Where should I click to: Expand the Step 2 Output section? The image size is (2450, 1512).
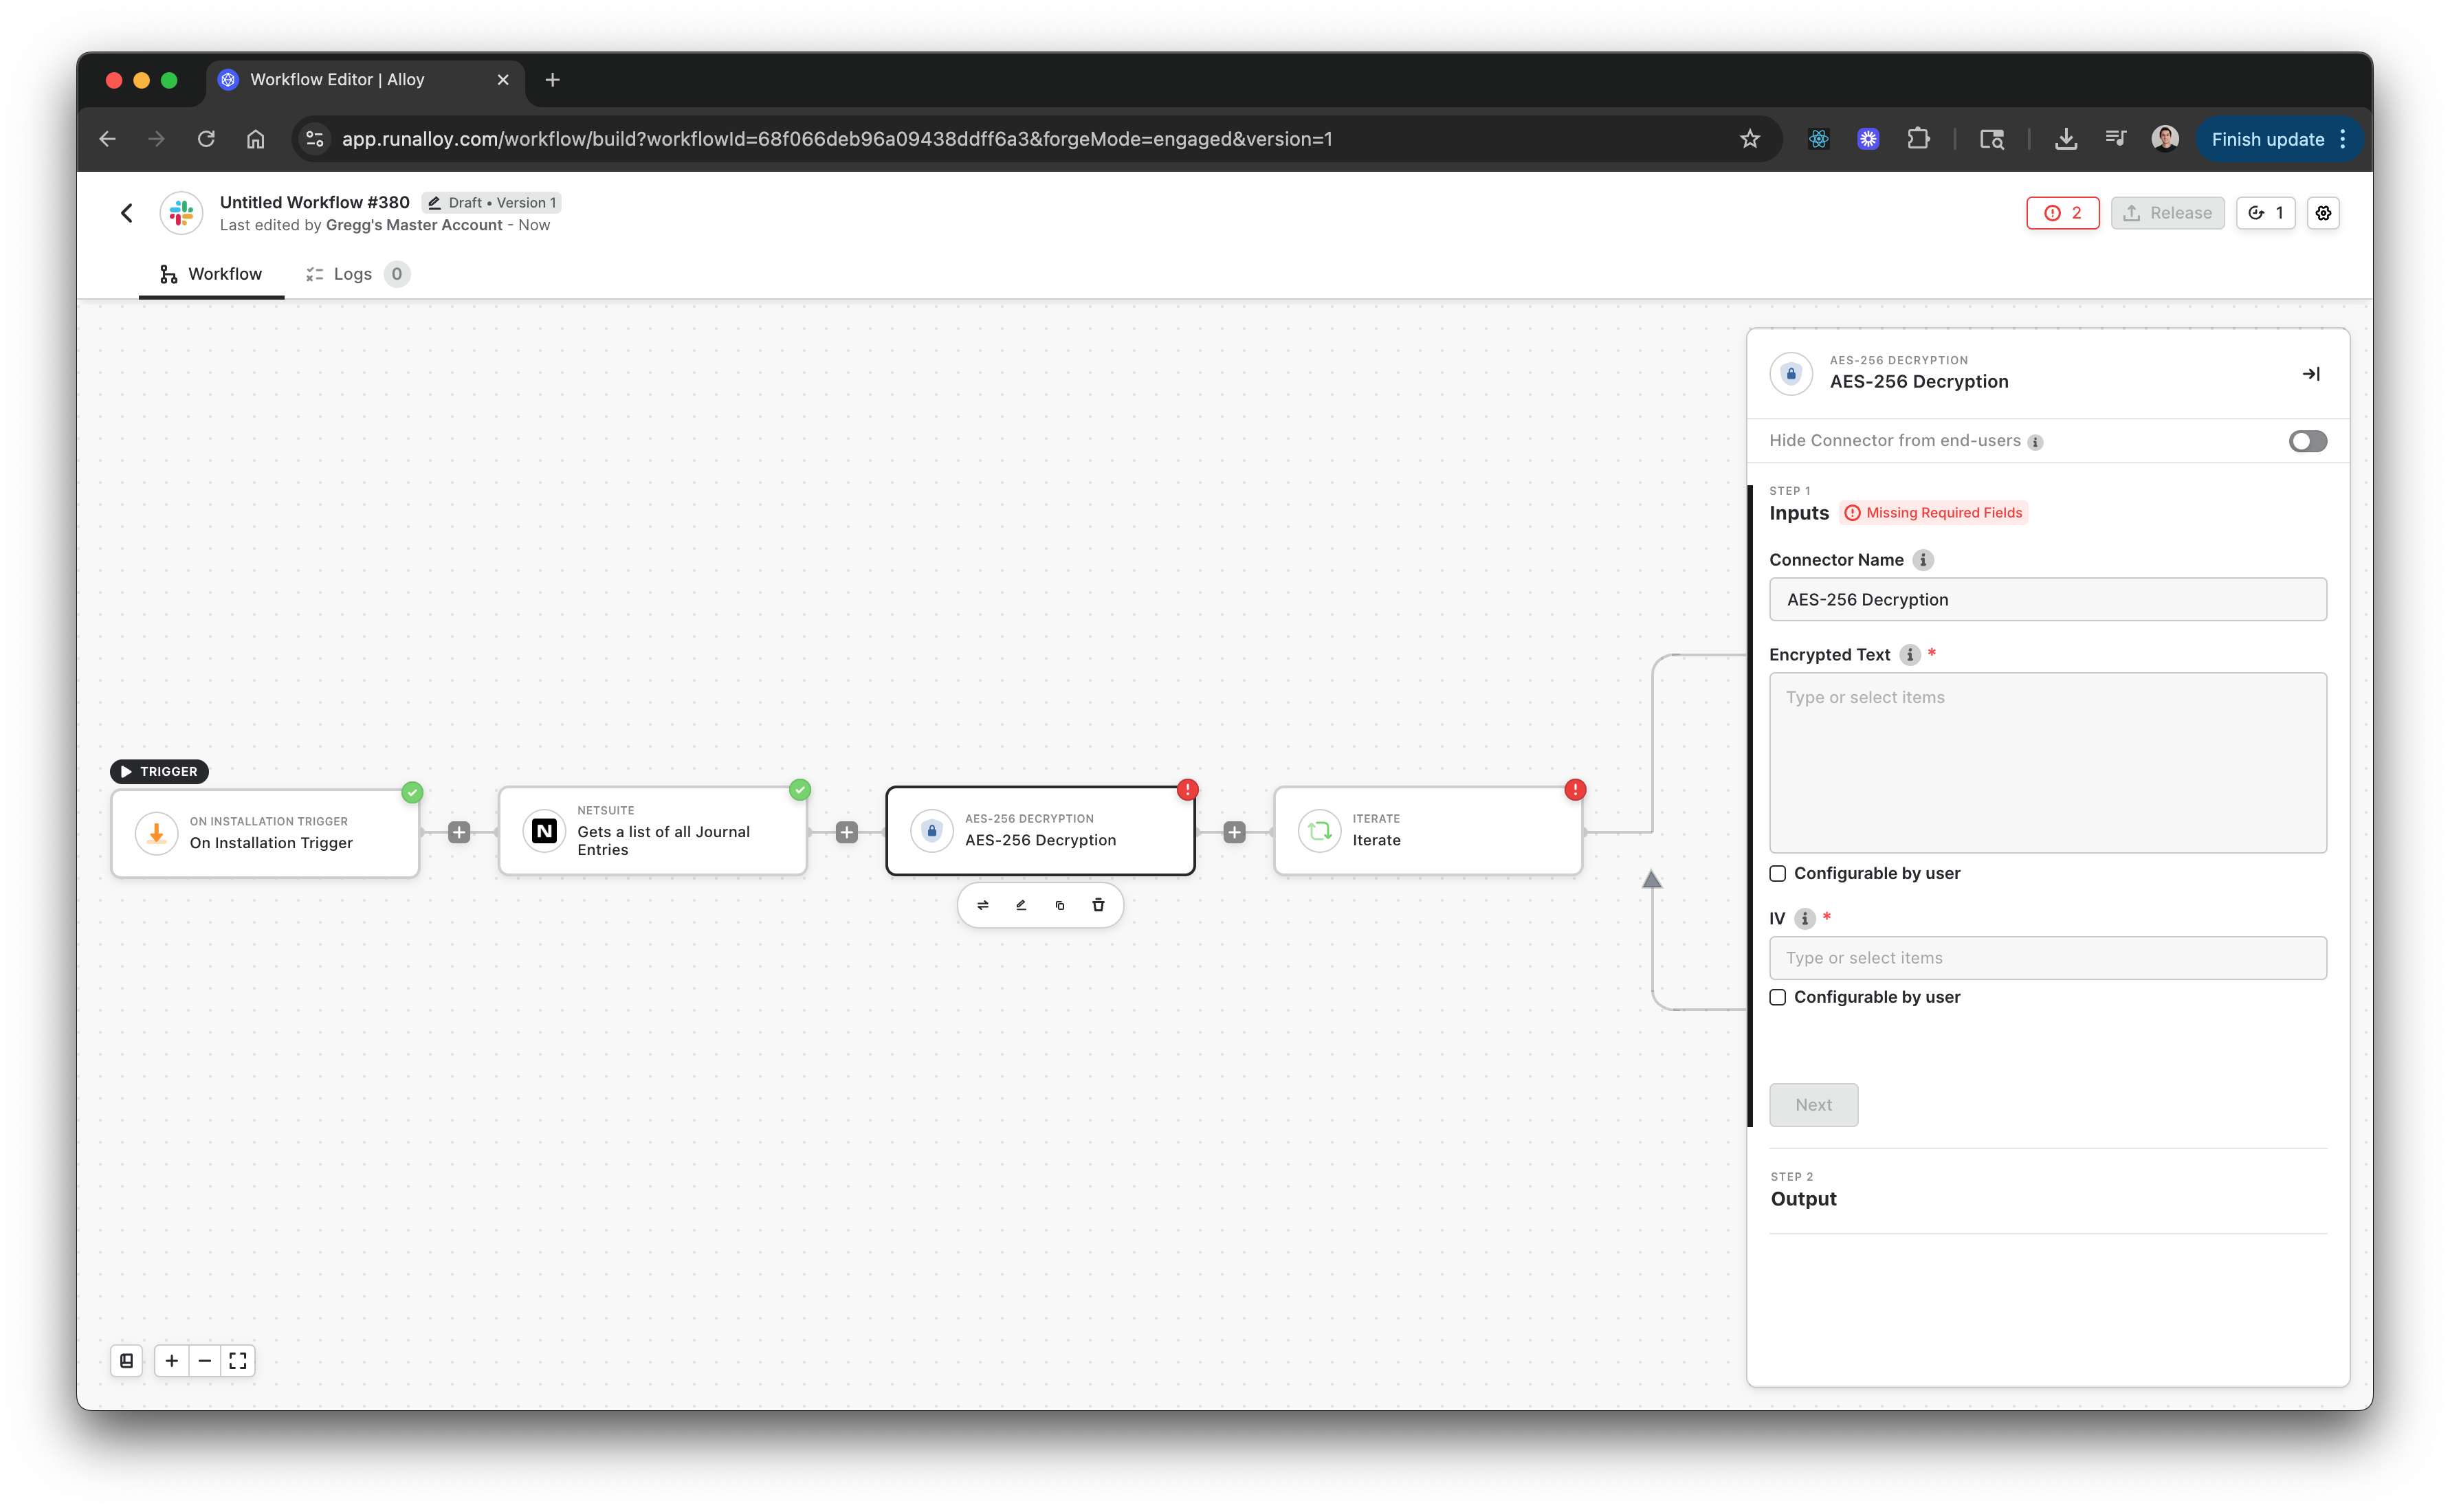coord(1804,1199)
